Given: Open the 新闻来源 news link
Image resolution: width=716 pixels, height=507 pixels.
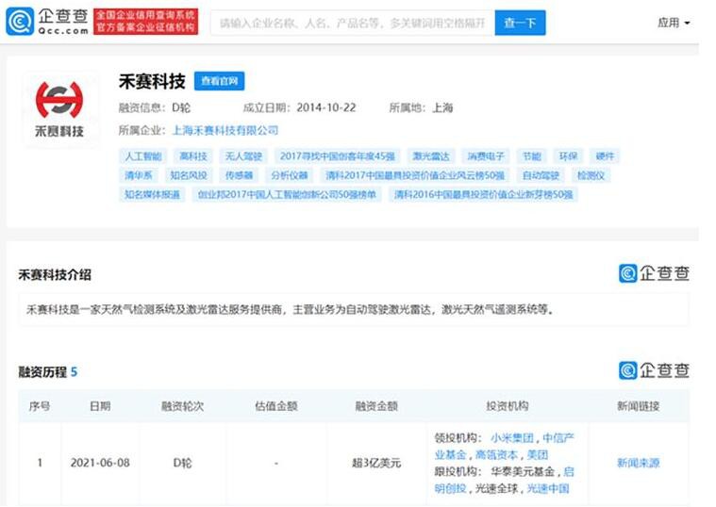Looking at the screenshot, I should (638, 464).
